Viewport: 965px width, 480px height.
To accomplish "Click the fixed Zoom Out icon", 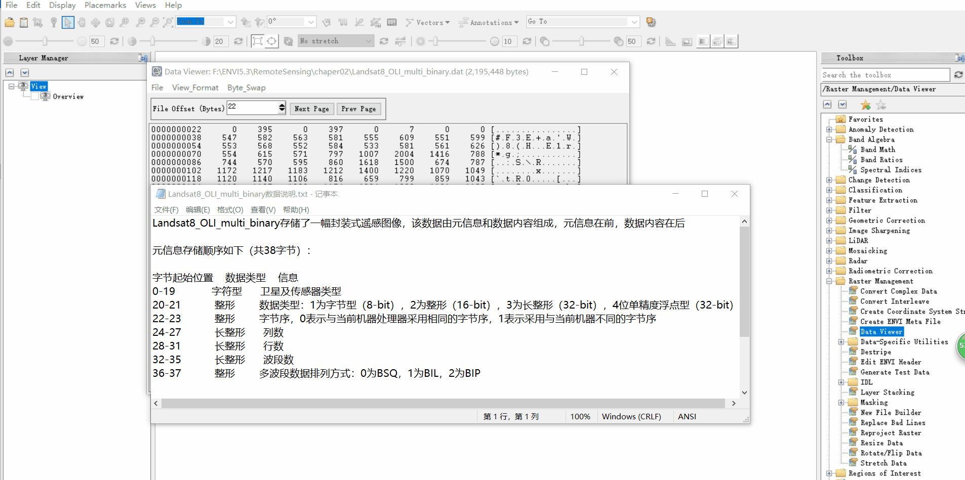I will pos(155,22).
